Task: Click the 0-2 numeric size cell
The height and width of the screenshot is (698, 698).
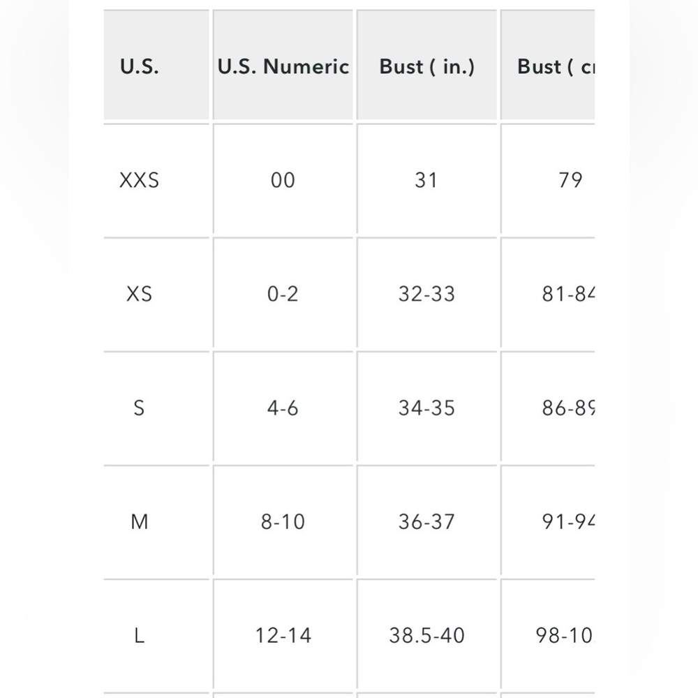Action: click(283, 293)
